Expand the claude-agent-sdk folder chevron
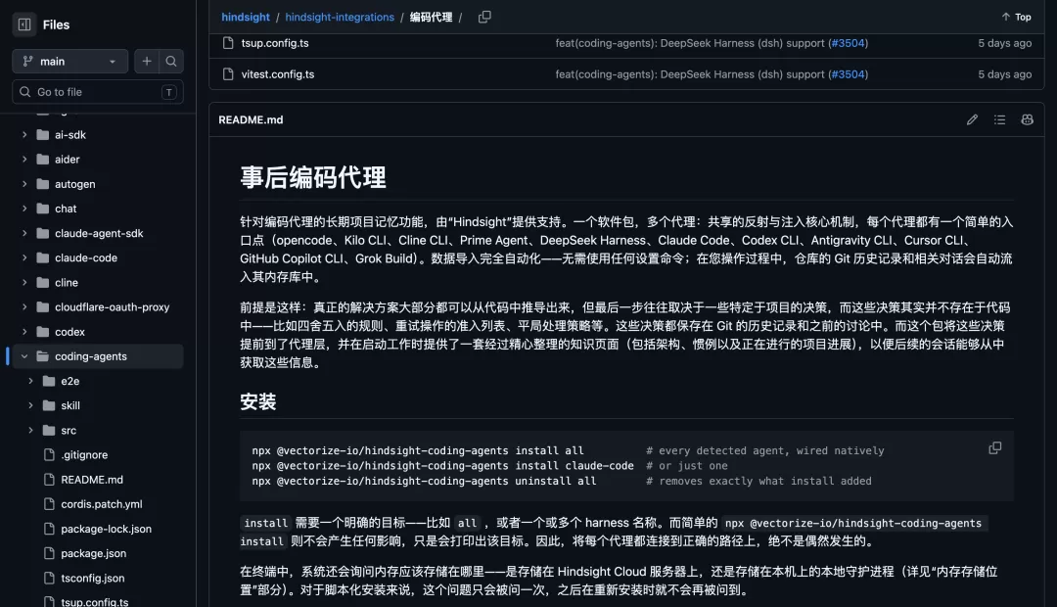 [24, 233]
